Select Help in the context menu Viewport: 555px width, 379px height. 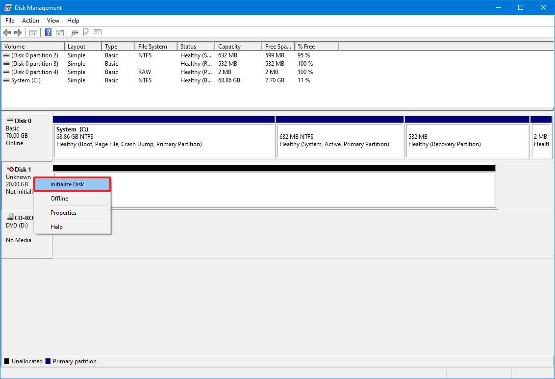coord(56,227)
